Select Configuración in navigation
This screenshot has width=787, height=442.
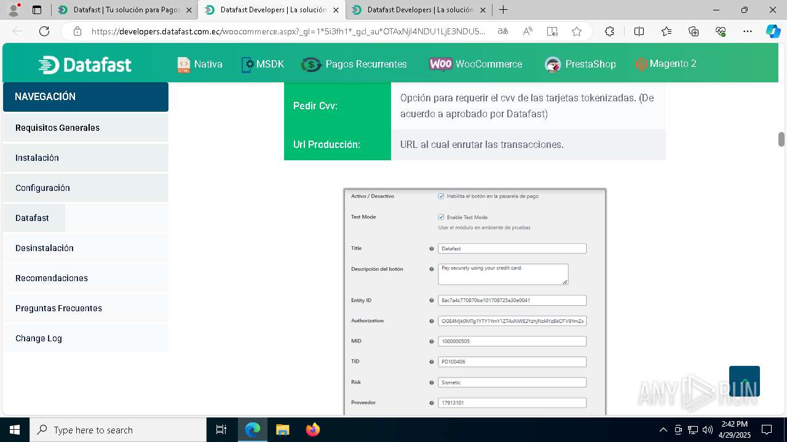click(85, 188)
